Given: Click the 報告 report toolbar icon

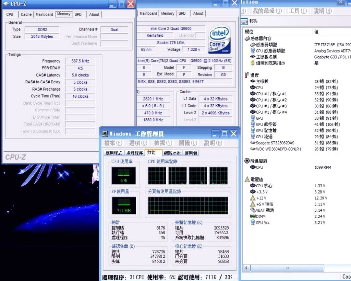Looking at the screenshot, I should point(244,21).
